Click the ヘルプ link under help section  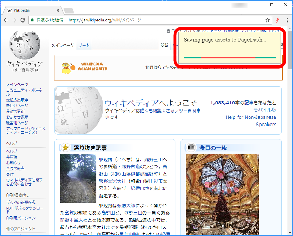12,151
